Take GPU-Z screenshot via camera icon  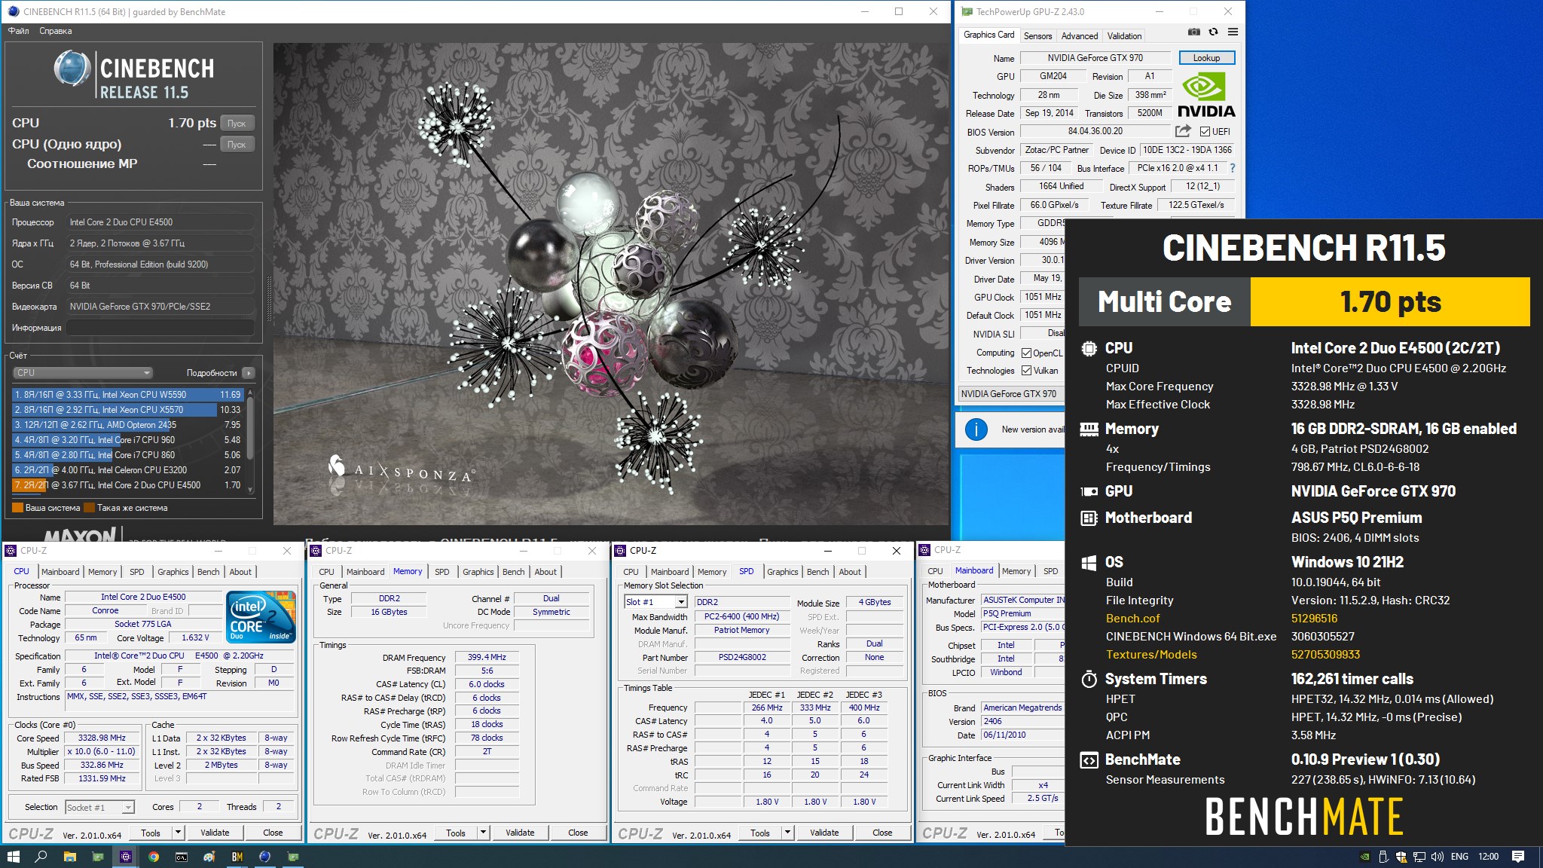coord(1194,32)
